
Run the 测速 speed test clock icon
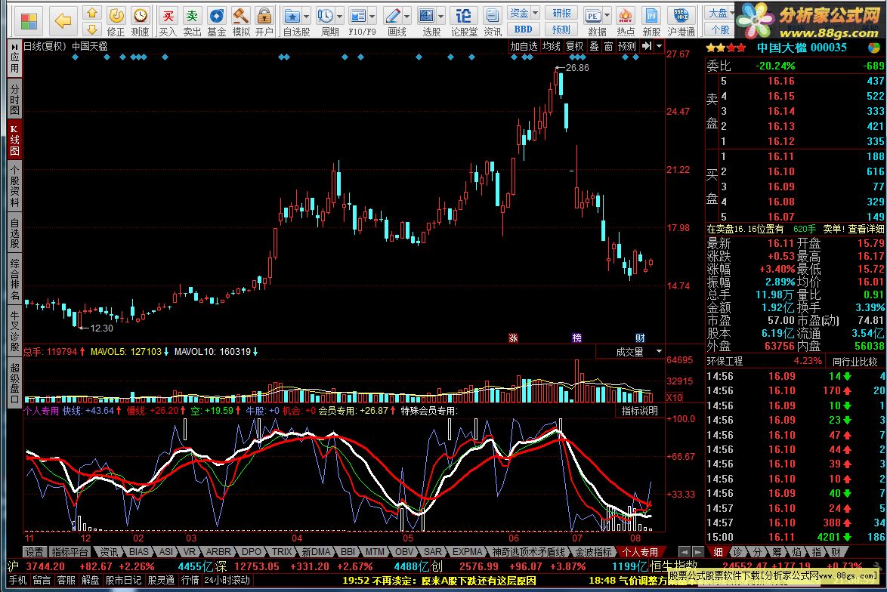click(x=140, y=22)
